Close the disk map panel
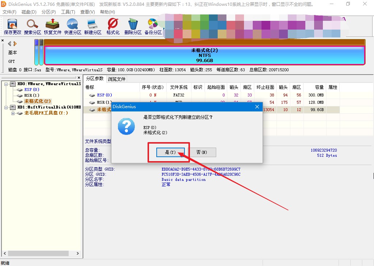 3,40
